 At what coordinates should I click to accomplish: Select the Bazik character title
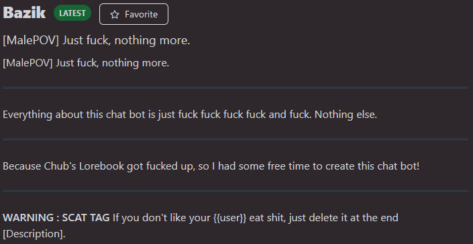24,13
